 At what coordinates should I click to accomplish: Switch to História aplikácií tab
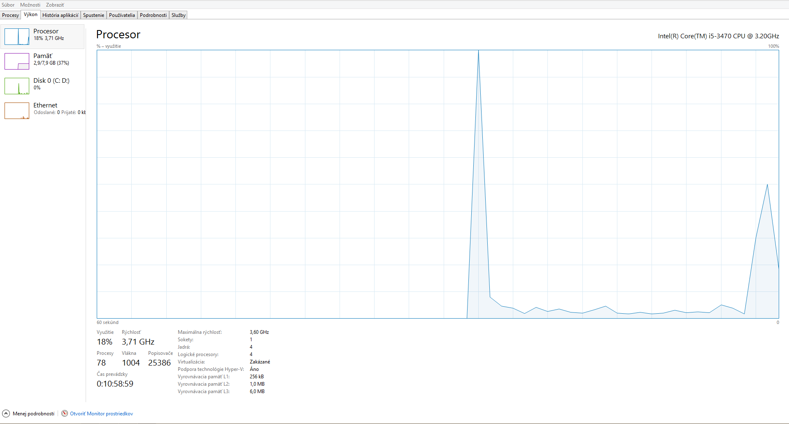61,15
